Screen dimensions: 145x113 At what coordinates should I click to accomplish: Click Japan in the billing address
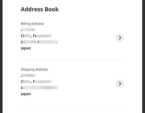click(x=26, y=48)
